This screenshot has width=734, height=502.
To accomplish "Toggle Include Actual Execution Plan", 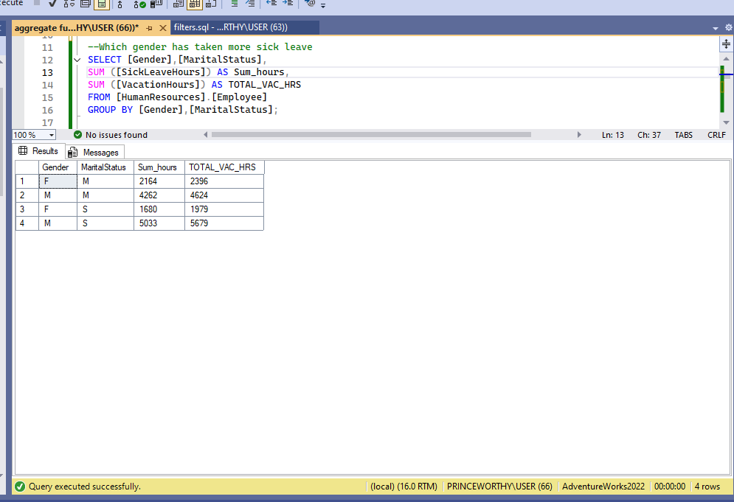I will coord(120,4).
